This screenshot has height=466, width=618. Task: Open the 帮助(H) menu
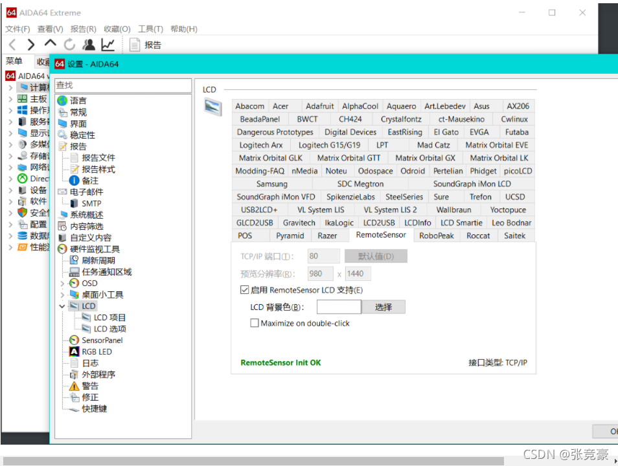tap(184, 28)
